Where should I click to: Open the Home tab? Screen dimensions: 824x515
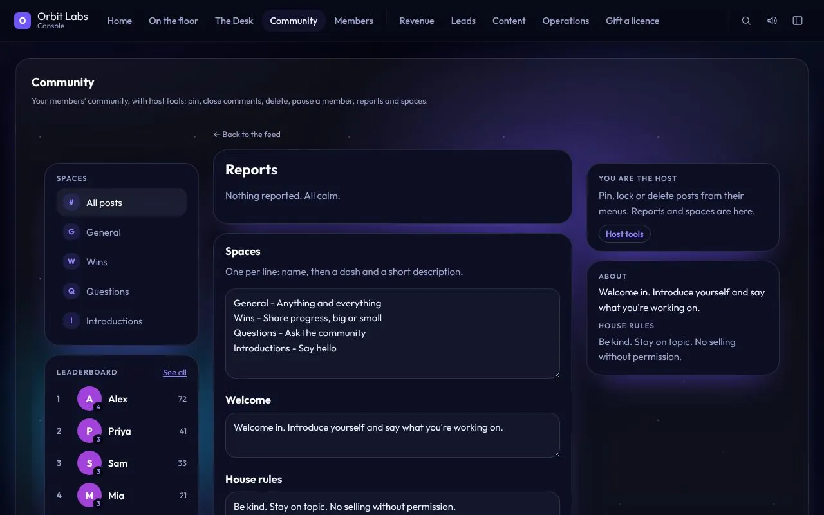[x=120, y=21]
